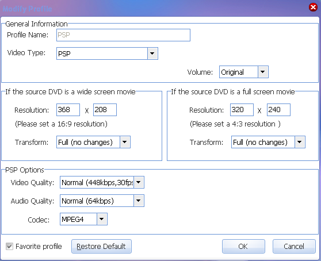This screenshot has height=261, width=321.
Task: Click full screen resolution height field 240
Action: click(x=278, y=110)
